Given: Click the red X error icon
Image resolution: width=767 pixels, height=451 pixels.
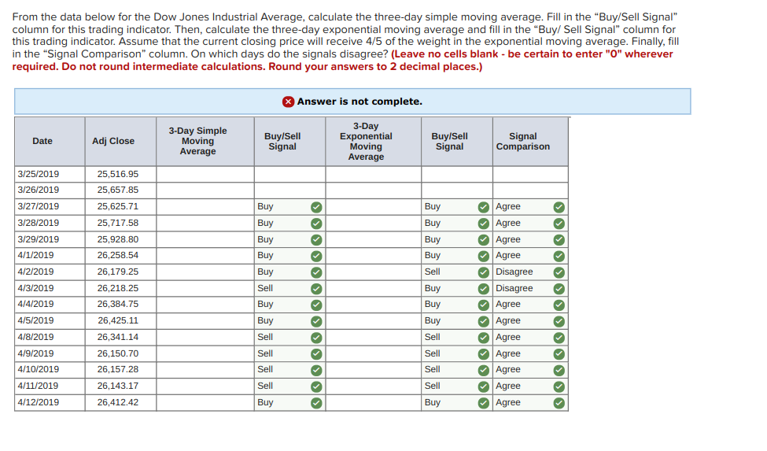Looking at the screenshot, I should point(288,102).
